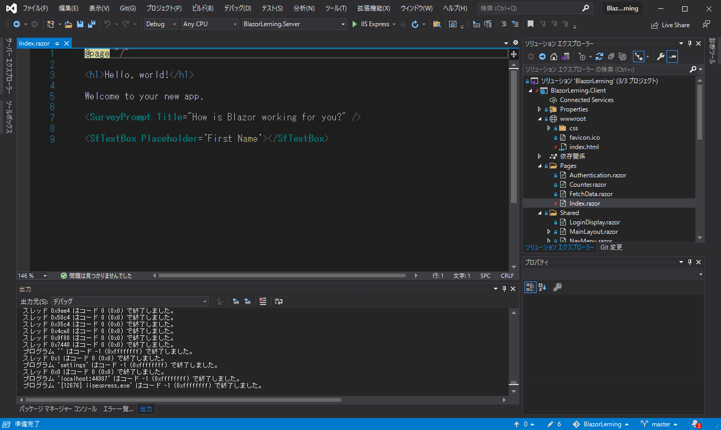Select index.html under wwwroot
The image size is (721, 430).
584,147
